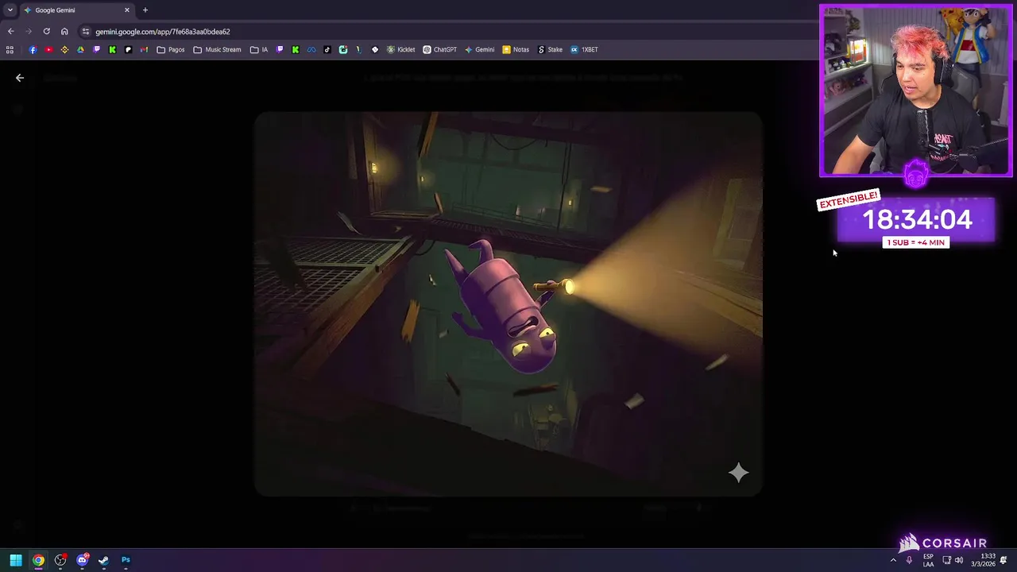The image size is (1017, 572).
Task: Click the microphone tray icon
Action: tap(910, 560)
